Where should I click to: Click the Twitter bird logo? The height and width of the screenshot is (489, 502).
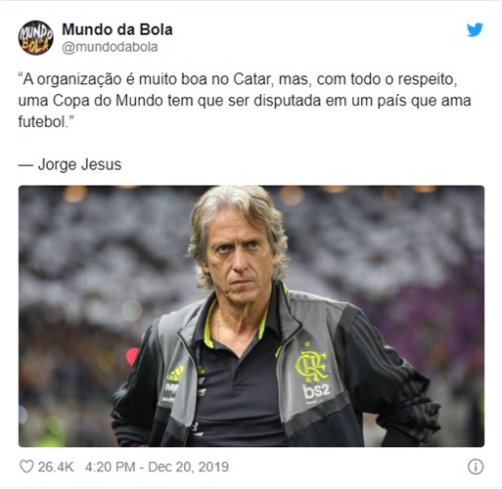click(x=475, y=30)
